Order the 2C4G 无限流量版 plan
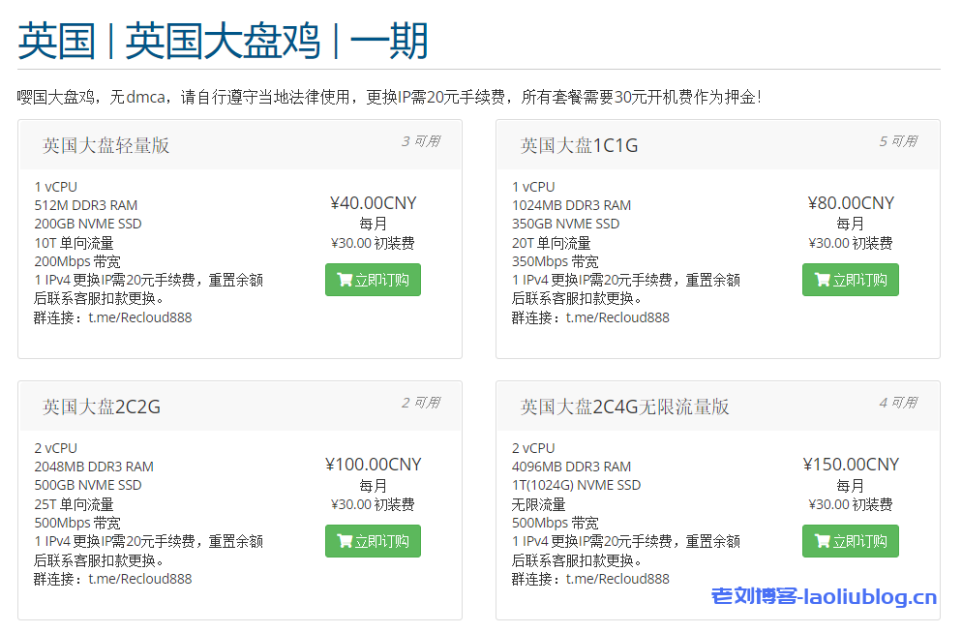962x633 pixels. (851, 541)
